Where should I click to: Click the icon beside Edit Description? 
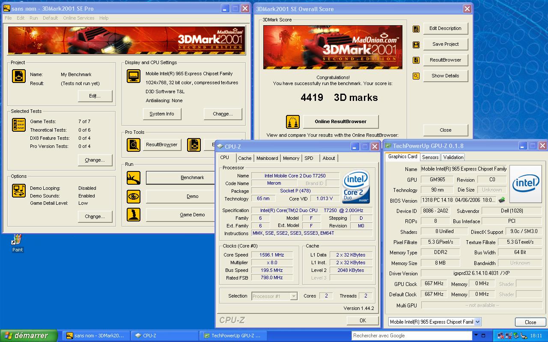[416, 29]
